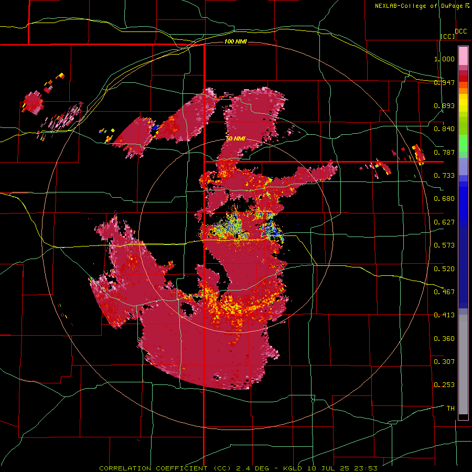Image resolution: width=472 pixels, height=472 pixels.
Task: Click the 1.000 color scale value
Action: coord(444,59)
